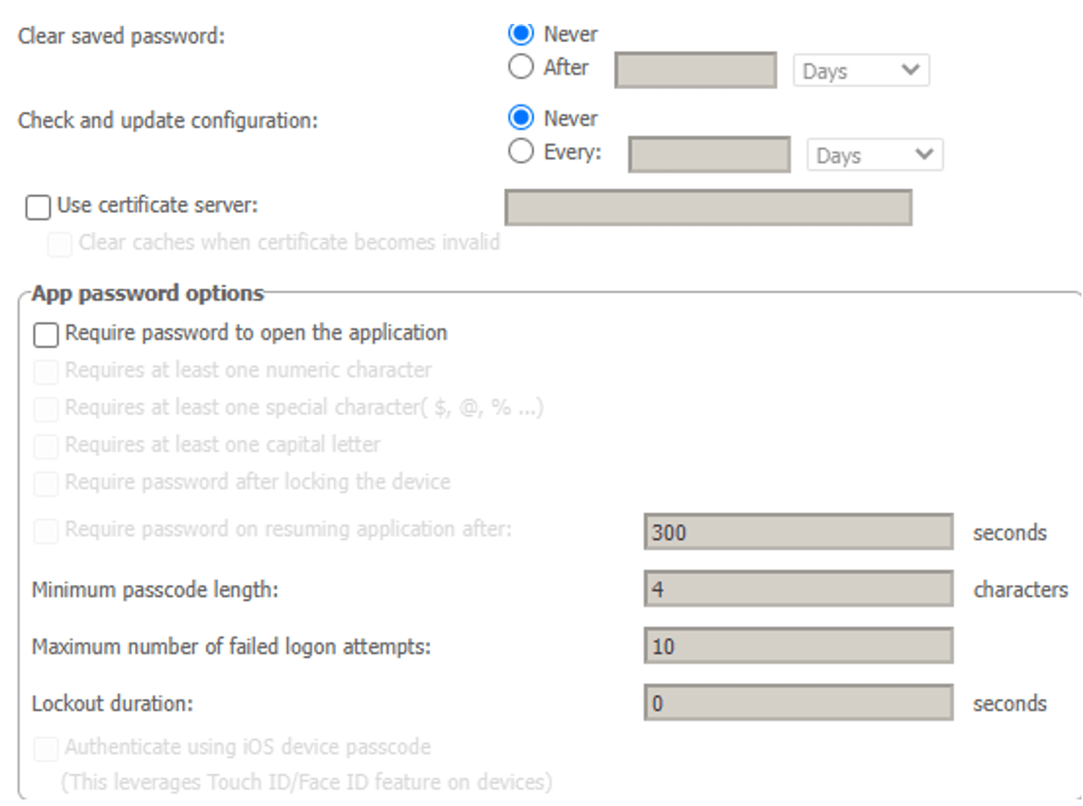Select the Every radio button
The height and width of the screenshot is (806, 1083).
[520, 151]
